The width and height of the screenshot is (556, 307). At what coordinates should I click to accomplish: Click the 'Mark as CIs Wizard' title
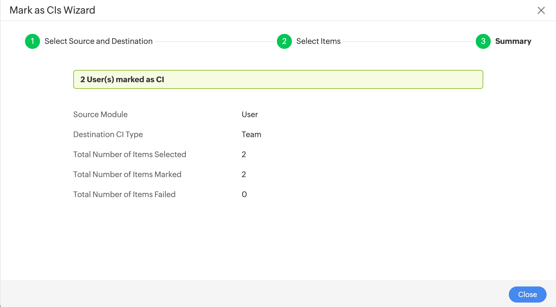[x=52, y=10]
